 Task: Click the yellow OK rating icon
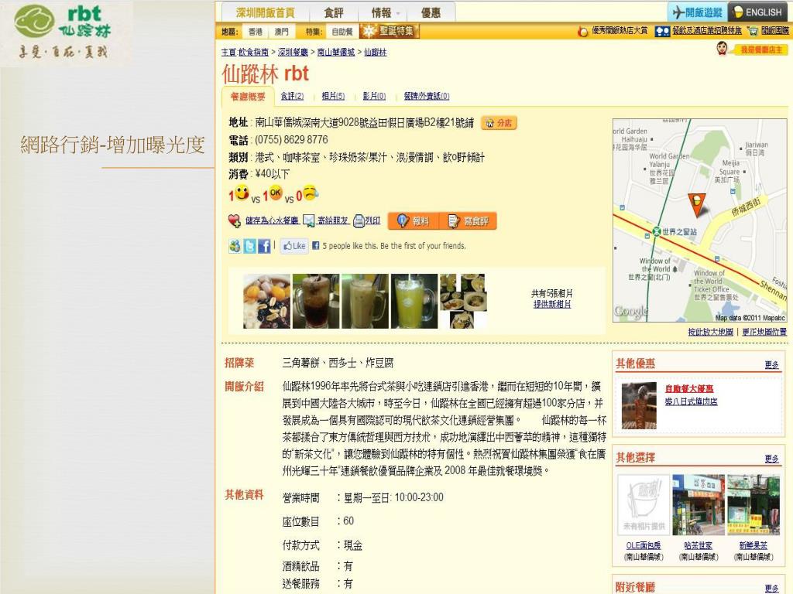point(275,193)
